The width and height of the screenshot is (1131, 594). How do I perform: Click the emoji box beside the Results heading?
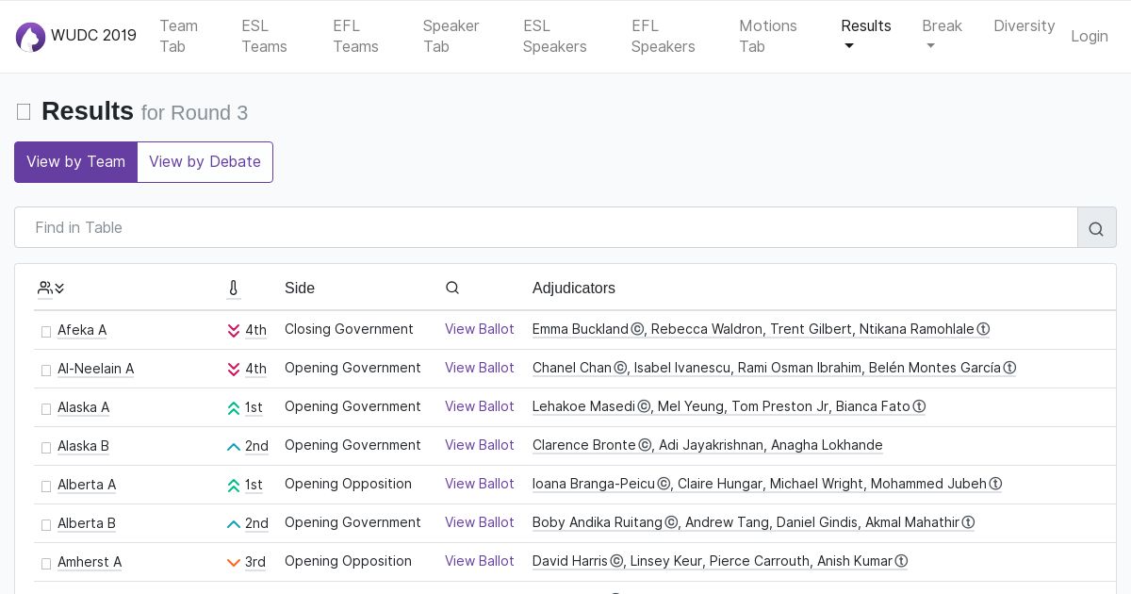tap(24, 112)
